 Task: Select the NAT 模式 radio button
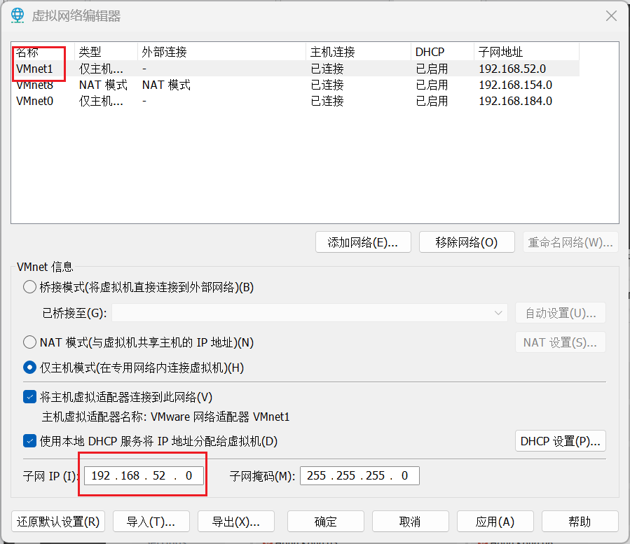(x=29, y=342)
